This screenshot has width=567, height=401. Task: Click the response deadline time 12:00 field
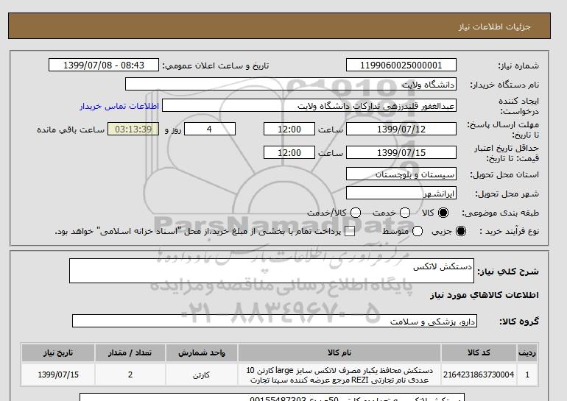point(289,129)
